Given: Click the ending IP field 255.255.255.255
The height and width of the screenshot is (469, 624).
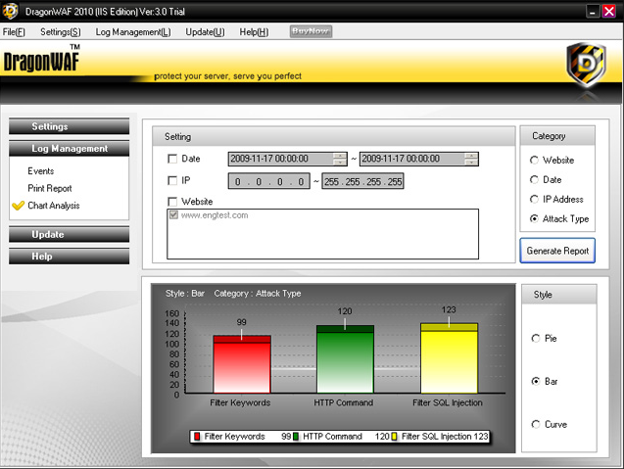Looking at the screenshot, I should (362, 181).
